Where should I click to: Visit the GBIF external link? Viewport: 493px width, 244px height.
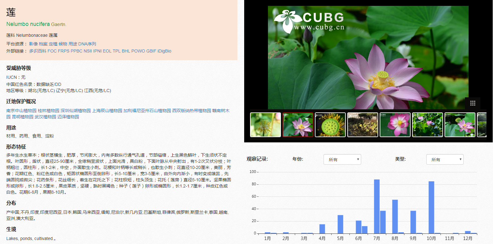click(151, 51)
